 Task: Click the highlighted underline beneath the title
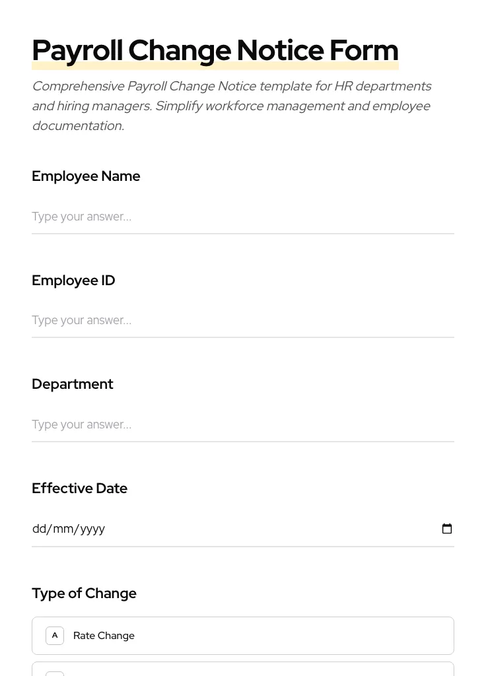point(215,66)
